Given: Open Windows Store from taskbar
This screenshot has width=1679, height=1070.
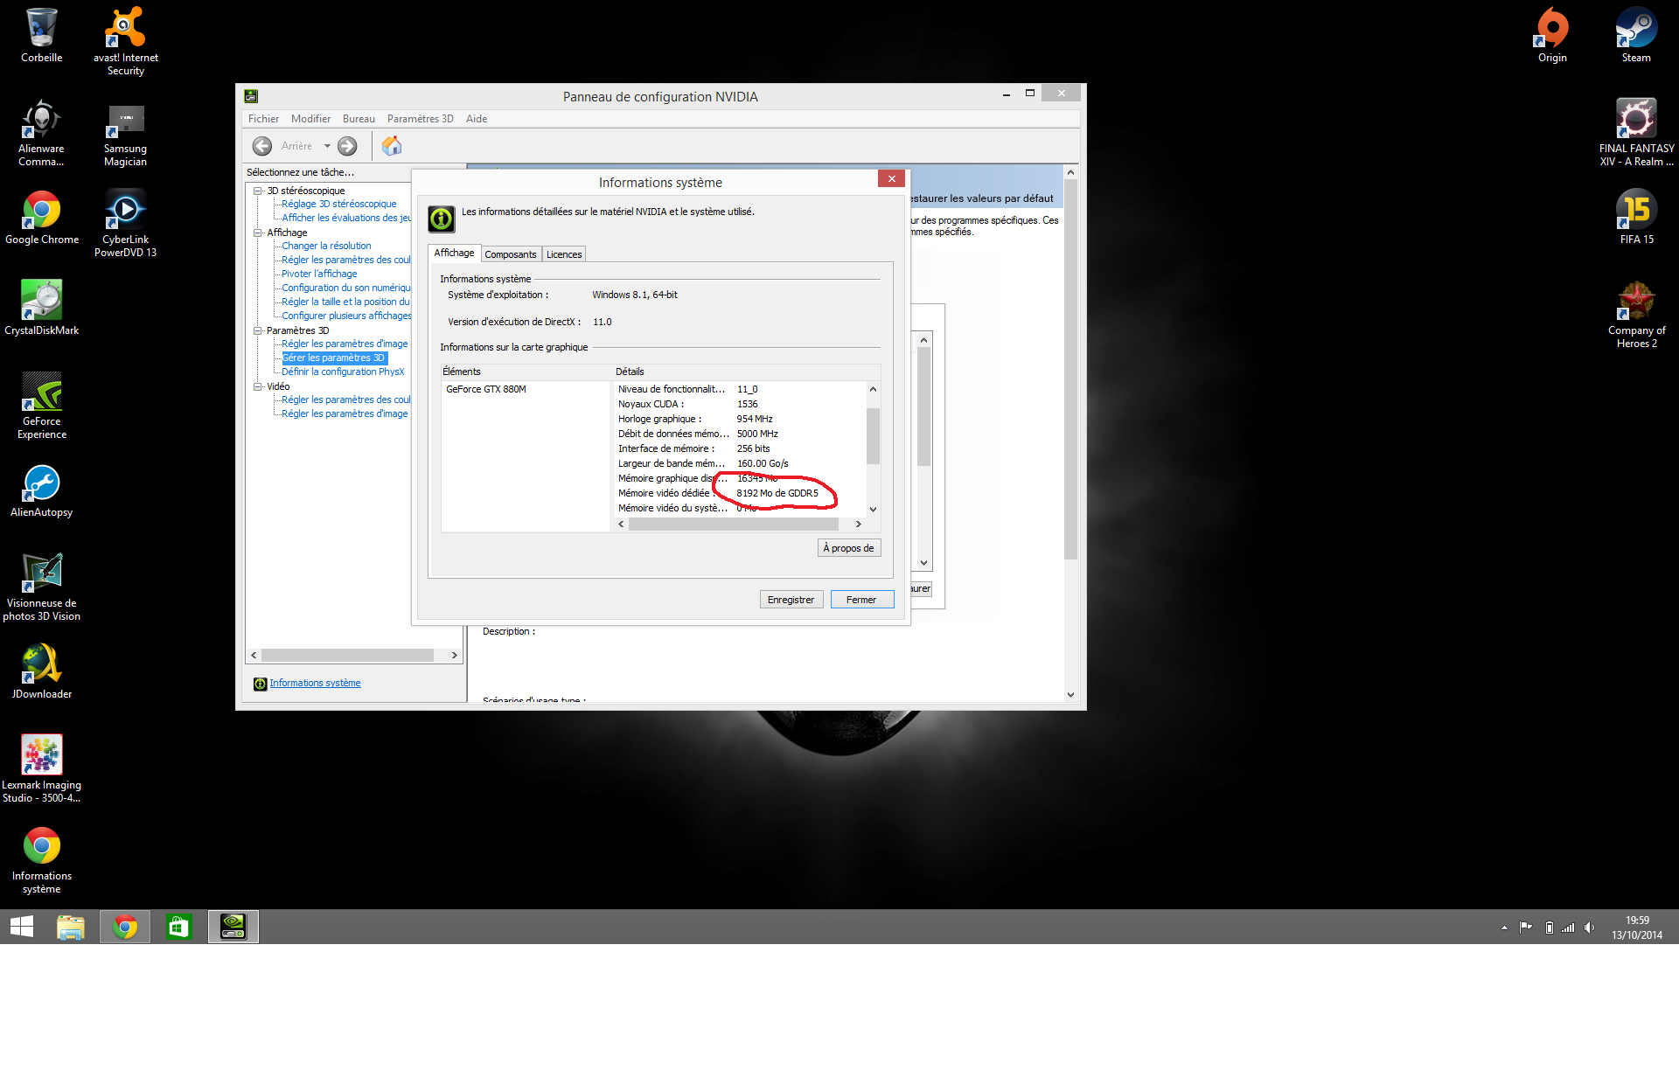Looking at the screenshot, I should pos(178,927).
